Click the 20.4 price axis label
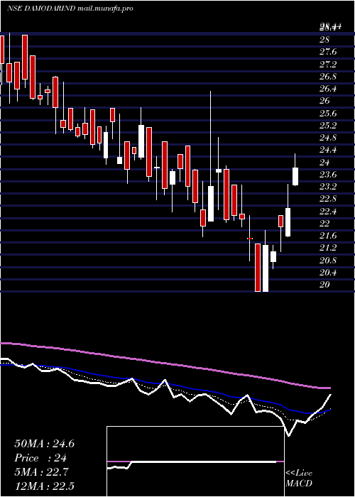Image resolution: width=355 pixels, height=497 pixels. click(329, 273)
